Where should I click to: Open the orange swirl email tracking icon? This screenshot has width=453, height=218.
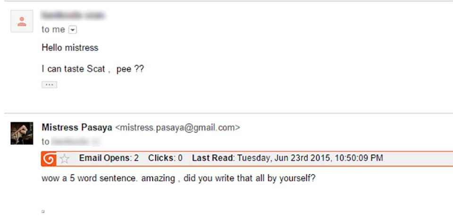click(50, 159)
